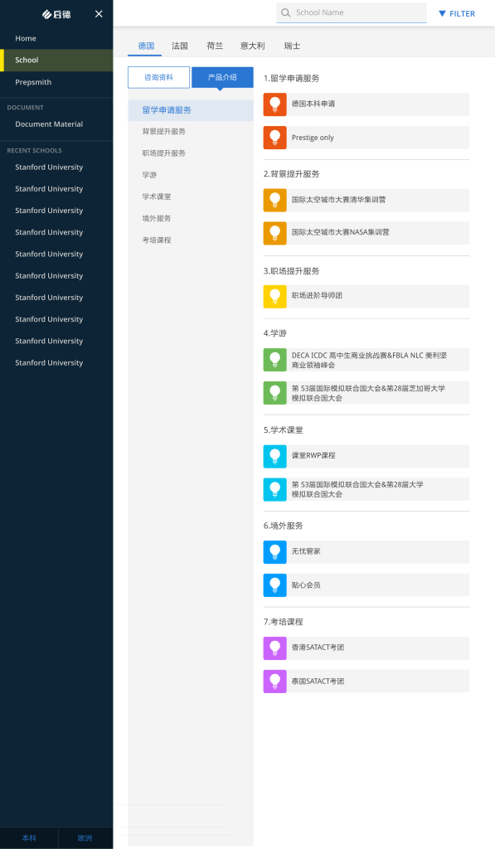This screenshot has height=849, width=495.
Task: Select the 产品介绍 tab button
Action: pos(222,77)
